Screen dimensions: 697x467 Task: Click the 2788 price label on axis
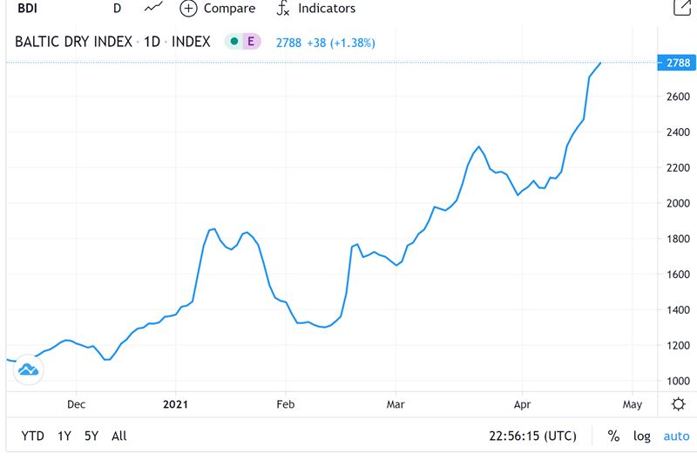point(677,63)
